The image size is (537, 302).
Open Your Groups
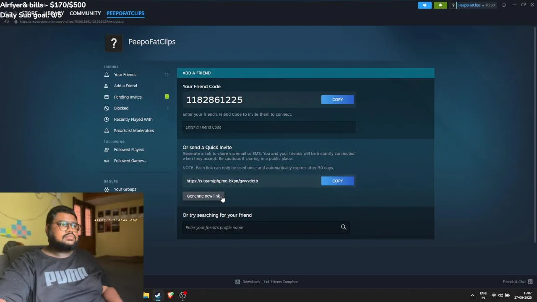(125, 189)
